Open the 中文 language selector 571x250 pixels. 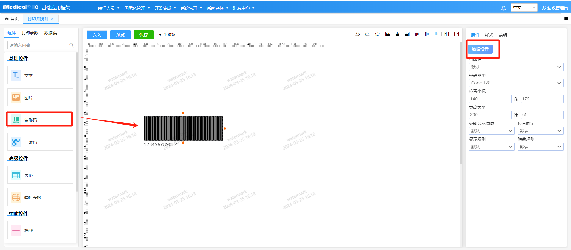point(524,8)
